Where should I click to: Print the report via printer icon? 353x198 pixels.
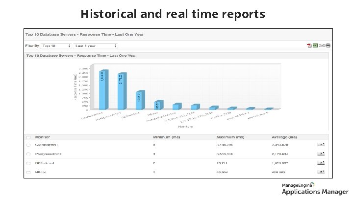[x=328, y=45]
